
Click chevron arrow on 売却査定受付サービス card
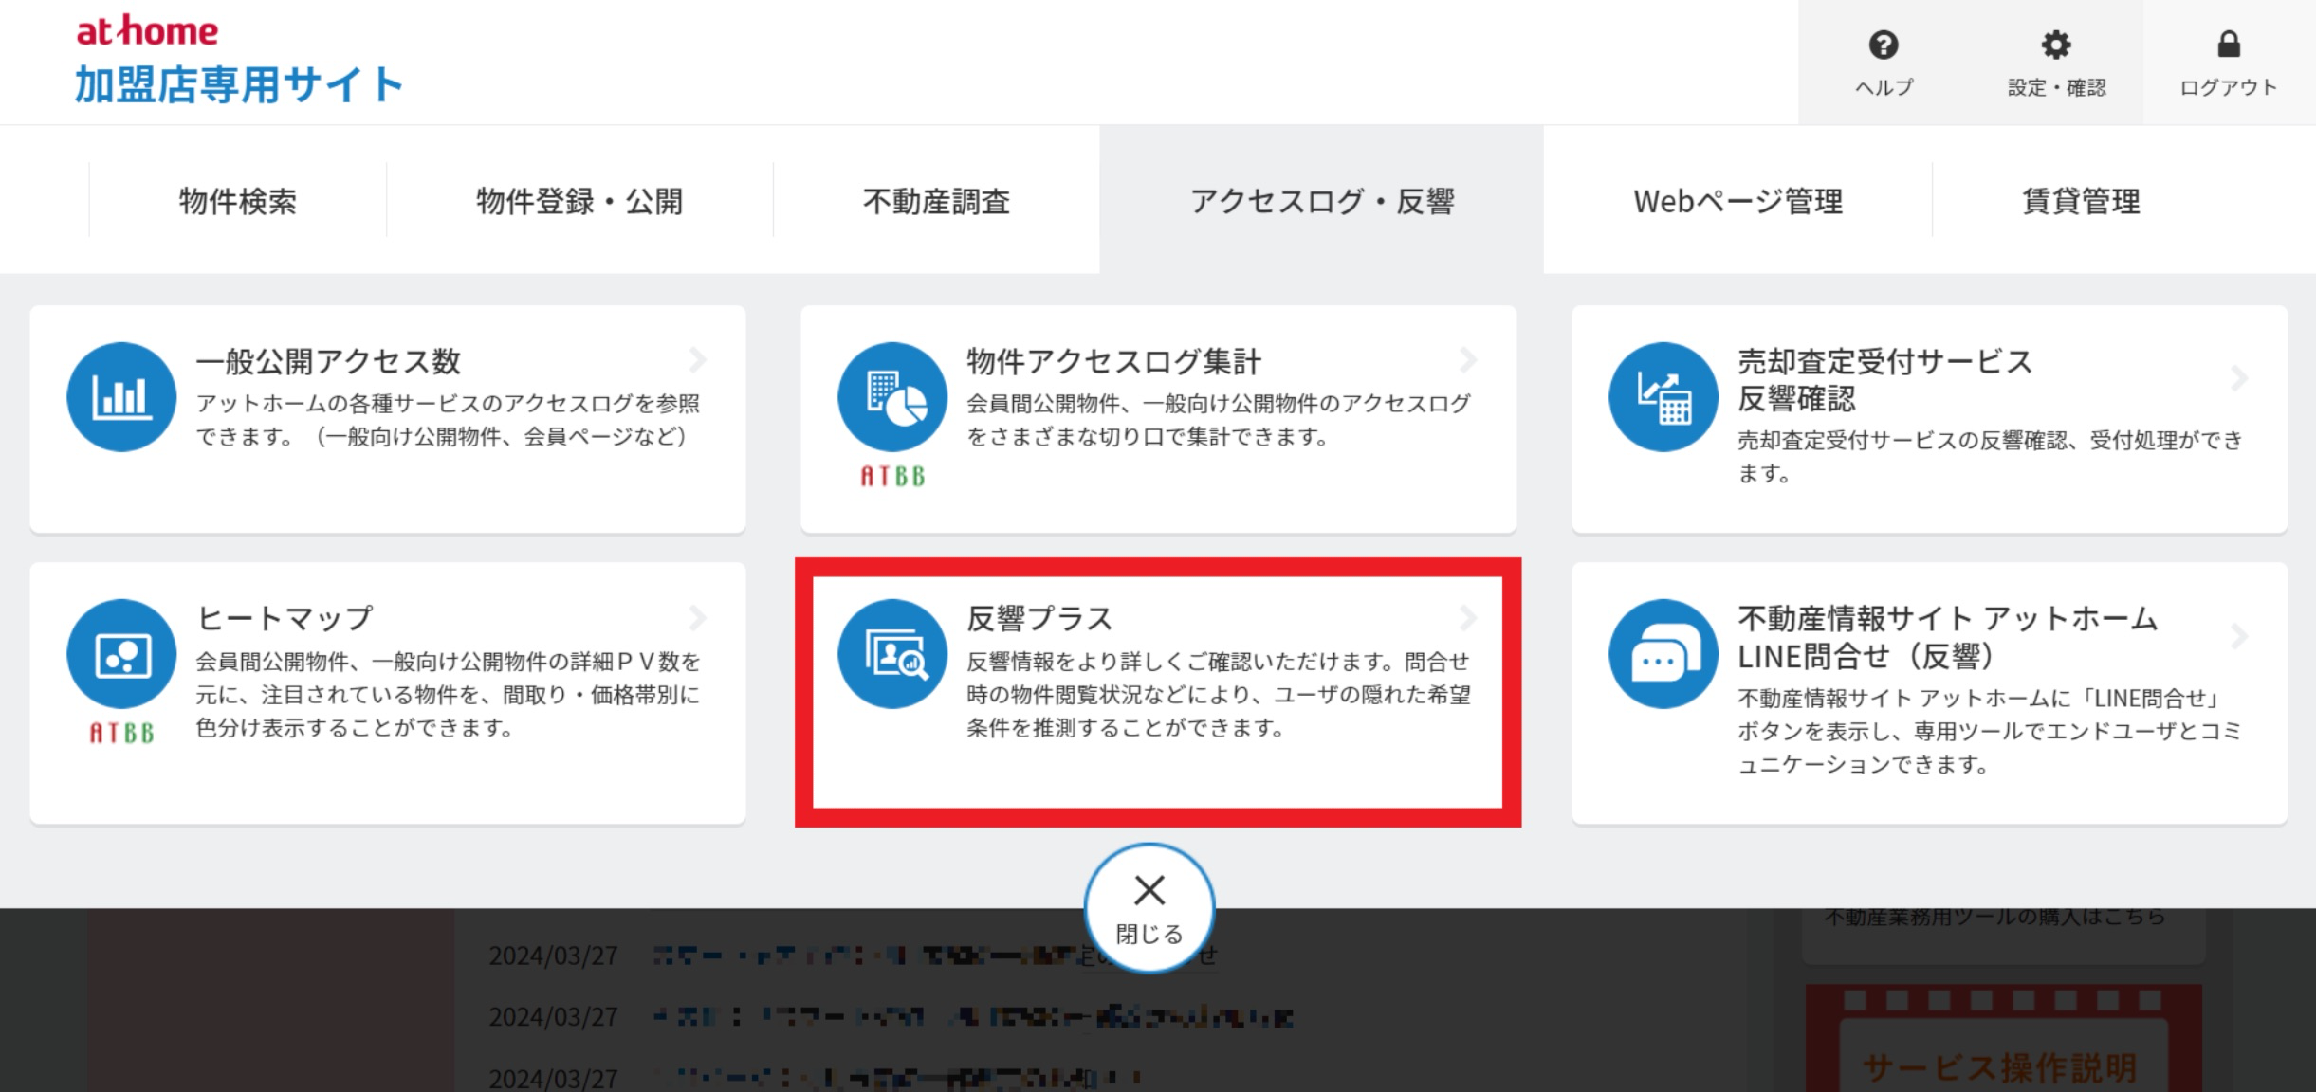point(2240,378)
